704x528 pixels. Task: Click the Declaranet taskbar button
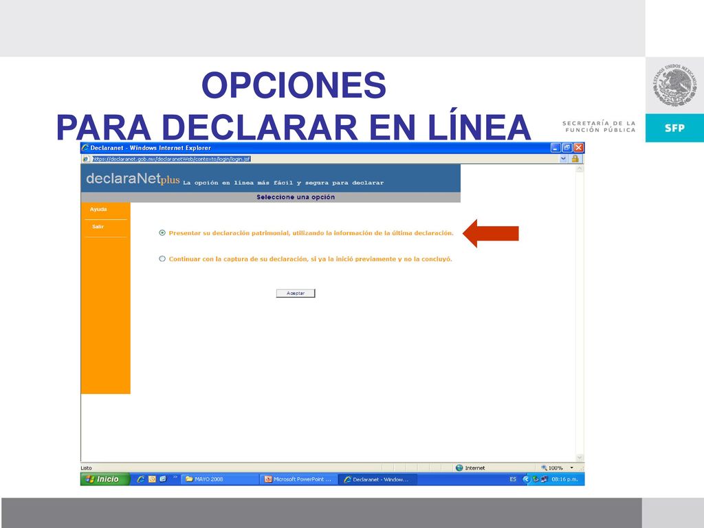point(377,479)
